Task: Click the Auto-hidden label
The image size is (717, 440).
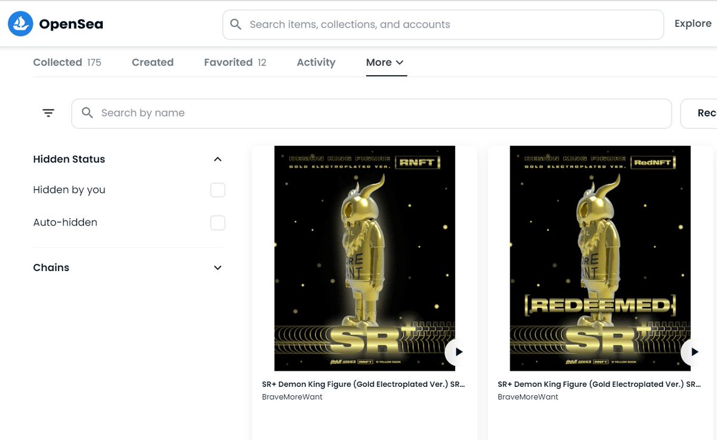Action: point(65,222)
